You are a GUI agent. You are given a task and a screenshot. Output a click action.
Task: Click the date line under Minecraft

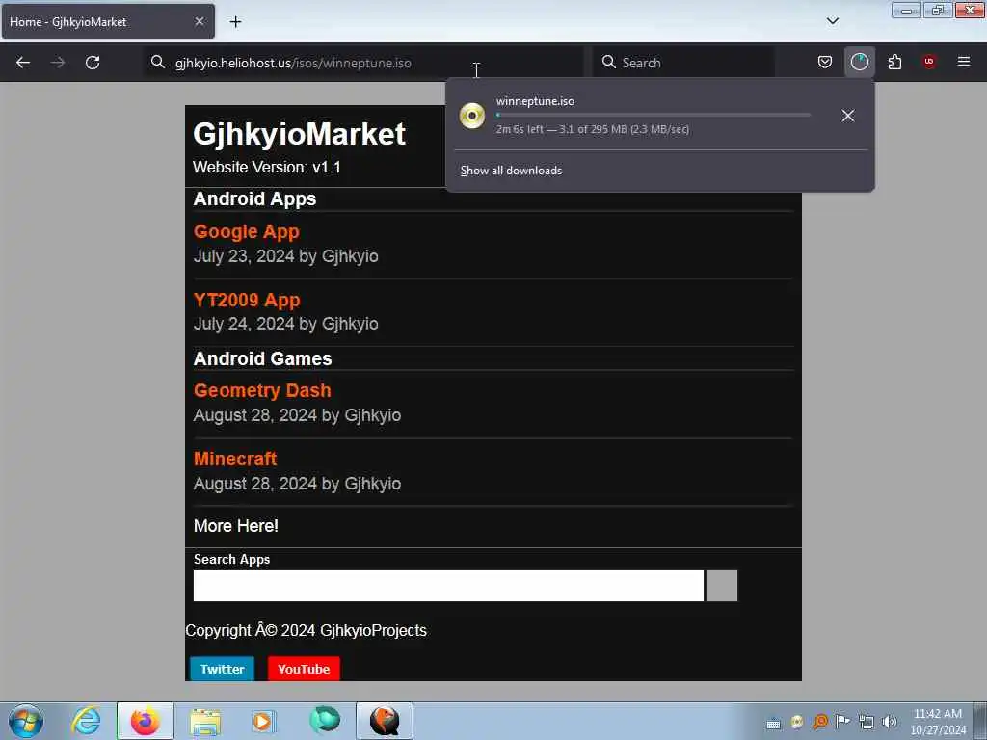[297, 484]
